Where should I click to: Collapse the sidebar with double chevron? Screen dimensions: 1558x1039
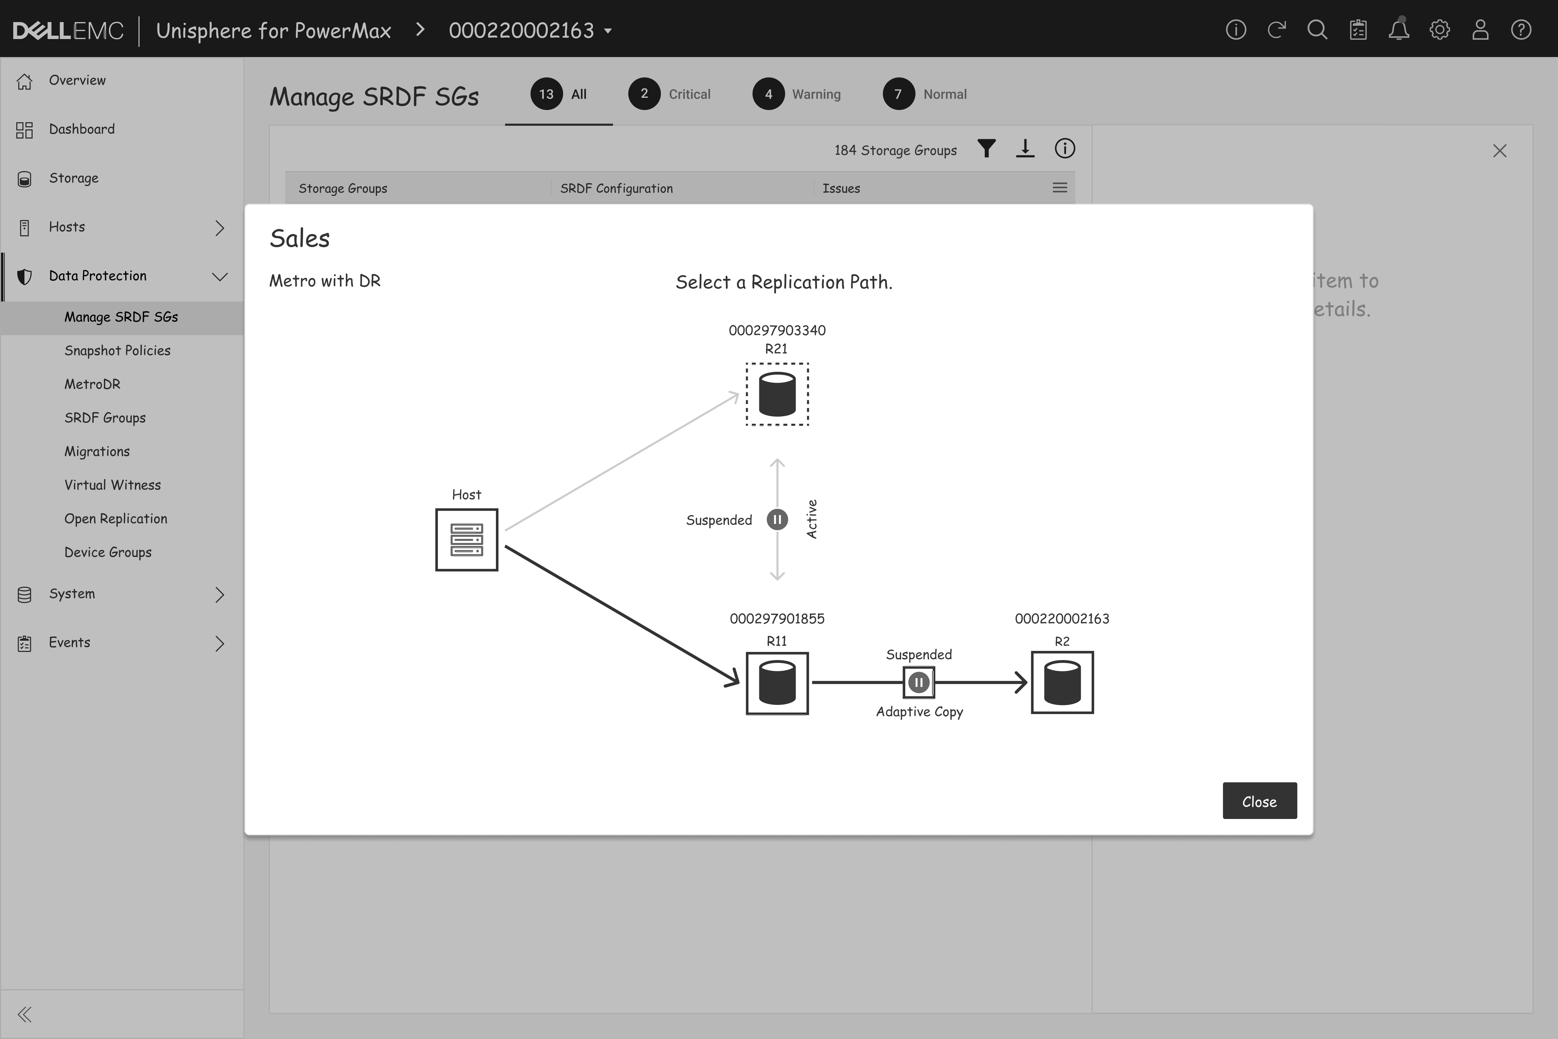pyautogui.click(x=25, y=1014)
